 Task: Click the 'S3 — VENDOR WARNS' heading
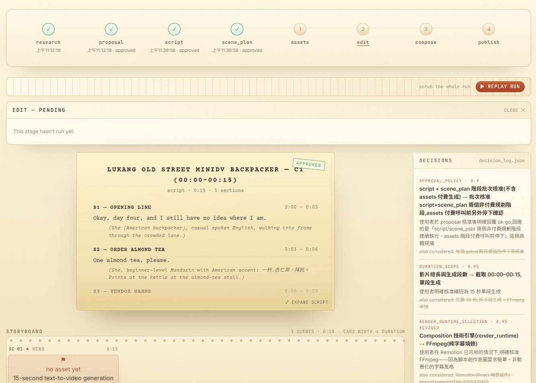(x=122, y=291)
